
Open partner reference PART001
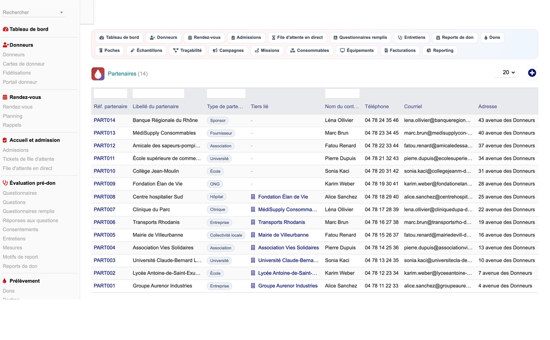coord(104,286)
